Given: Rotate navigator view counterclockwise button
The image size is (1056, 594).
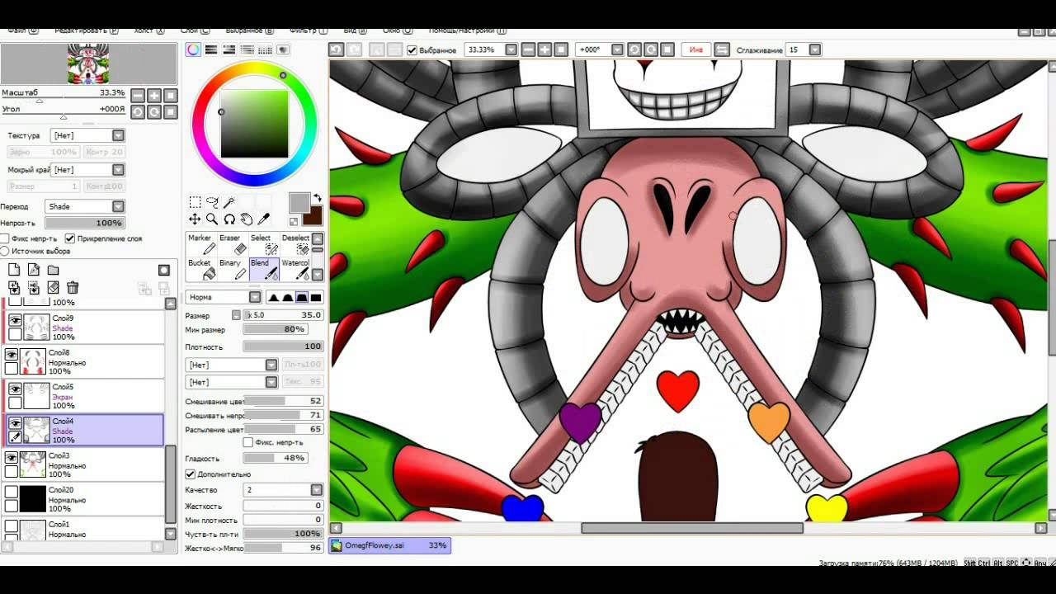Looking at the screenshot, I should pyautogui.click(x=138, y=112).
